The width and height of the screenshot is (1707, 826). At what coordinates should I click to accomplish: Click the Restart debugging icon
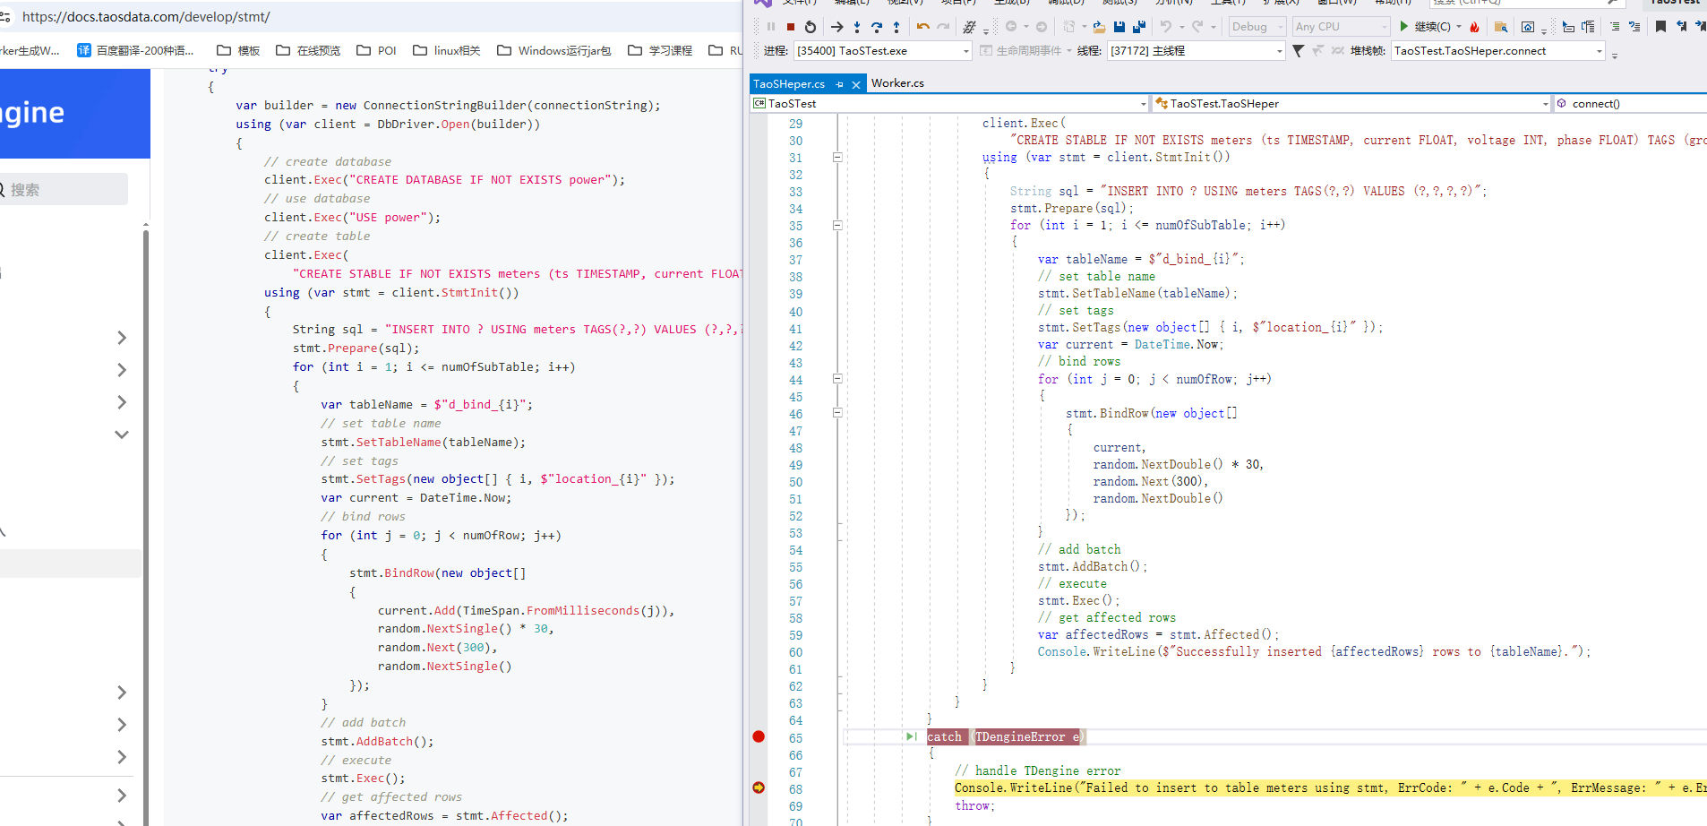(811, 27)
